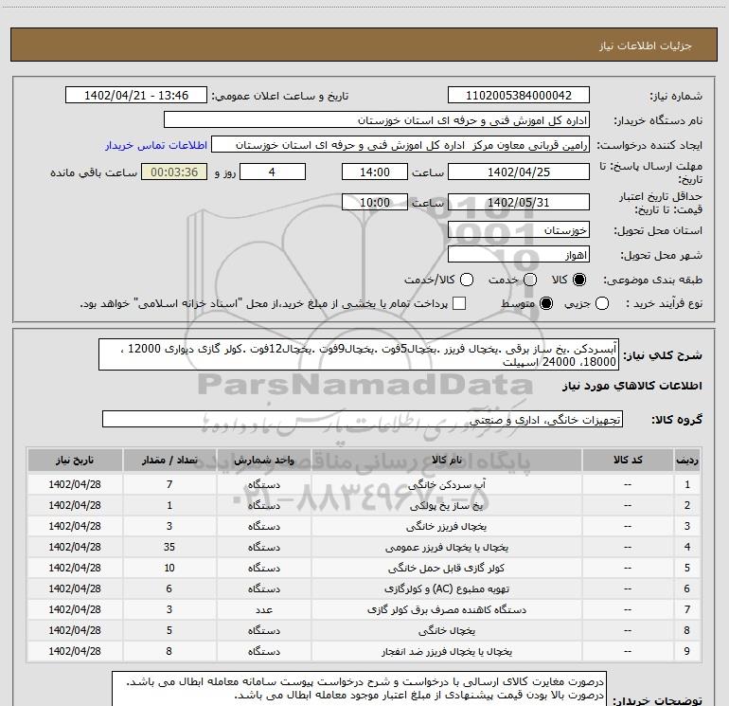Click the واحد شمارش column header
The height and width of the screenshot is (706, 729).
pos(263,460)
